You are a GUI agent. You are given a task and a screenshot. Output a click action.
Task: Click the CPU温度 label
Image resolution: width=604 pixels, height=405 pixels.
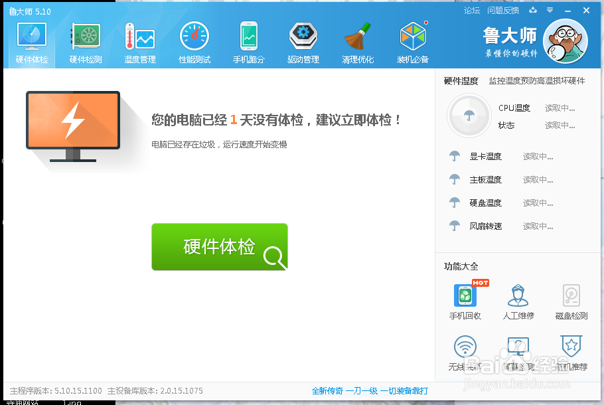pyautogui.click(x=514, y=108)
